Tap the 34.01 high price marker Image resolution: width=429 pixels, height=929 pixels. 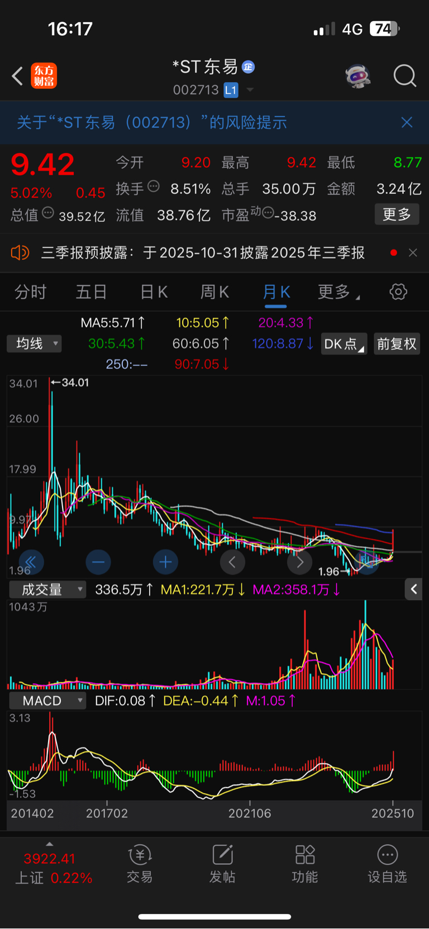click(70, 383)
